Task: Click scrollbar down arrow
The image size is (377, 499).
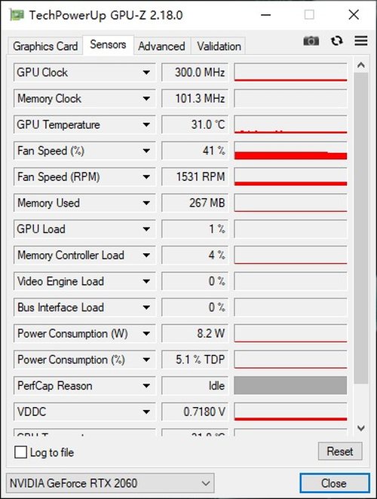Action: 360,428
